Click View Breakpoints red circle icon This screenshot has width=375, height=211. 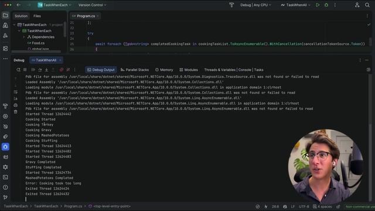point(62,70)
